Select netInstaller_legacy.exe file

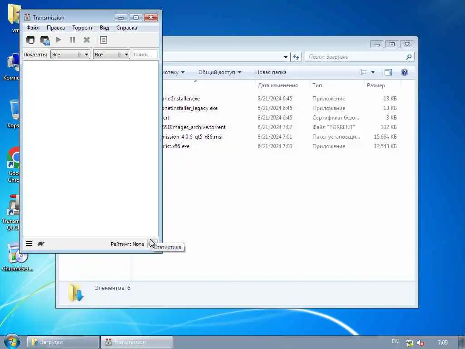click(190, 108)
